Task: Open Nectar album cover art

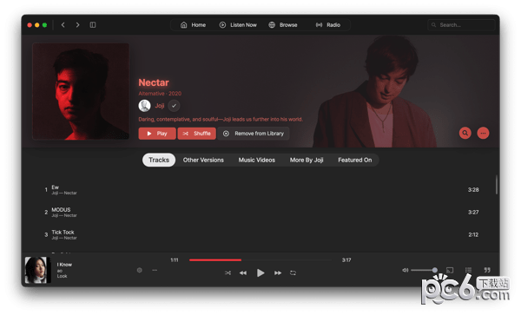Action: click(x=81, y=91)
